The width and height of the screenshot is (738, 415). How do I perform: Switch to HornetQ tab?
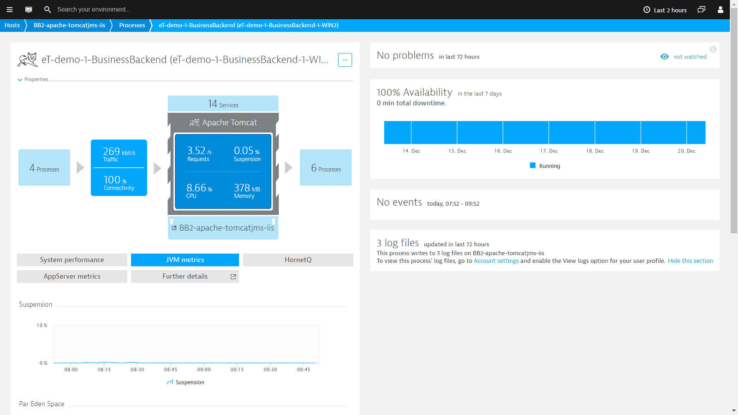tap(298, 260)
